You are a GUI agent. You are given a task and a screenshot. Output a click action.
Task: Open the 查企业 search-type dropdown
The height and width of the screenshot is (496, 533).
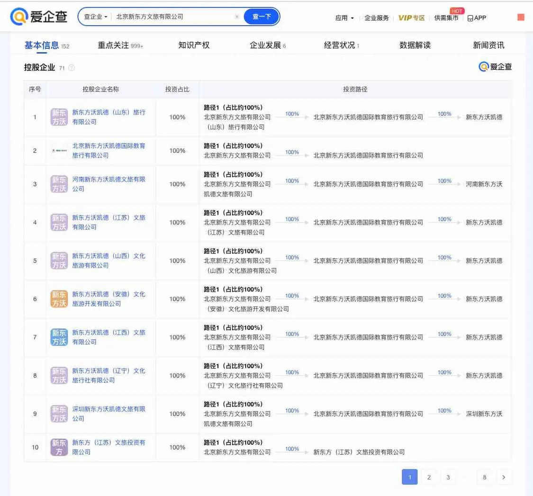pyautogui.click(x=96, y=16)
